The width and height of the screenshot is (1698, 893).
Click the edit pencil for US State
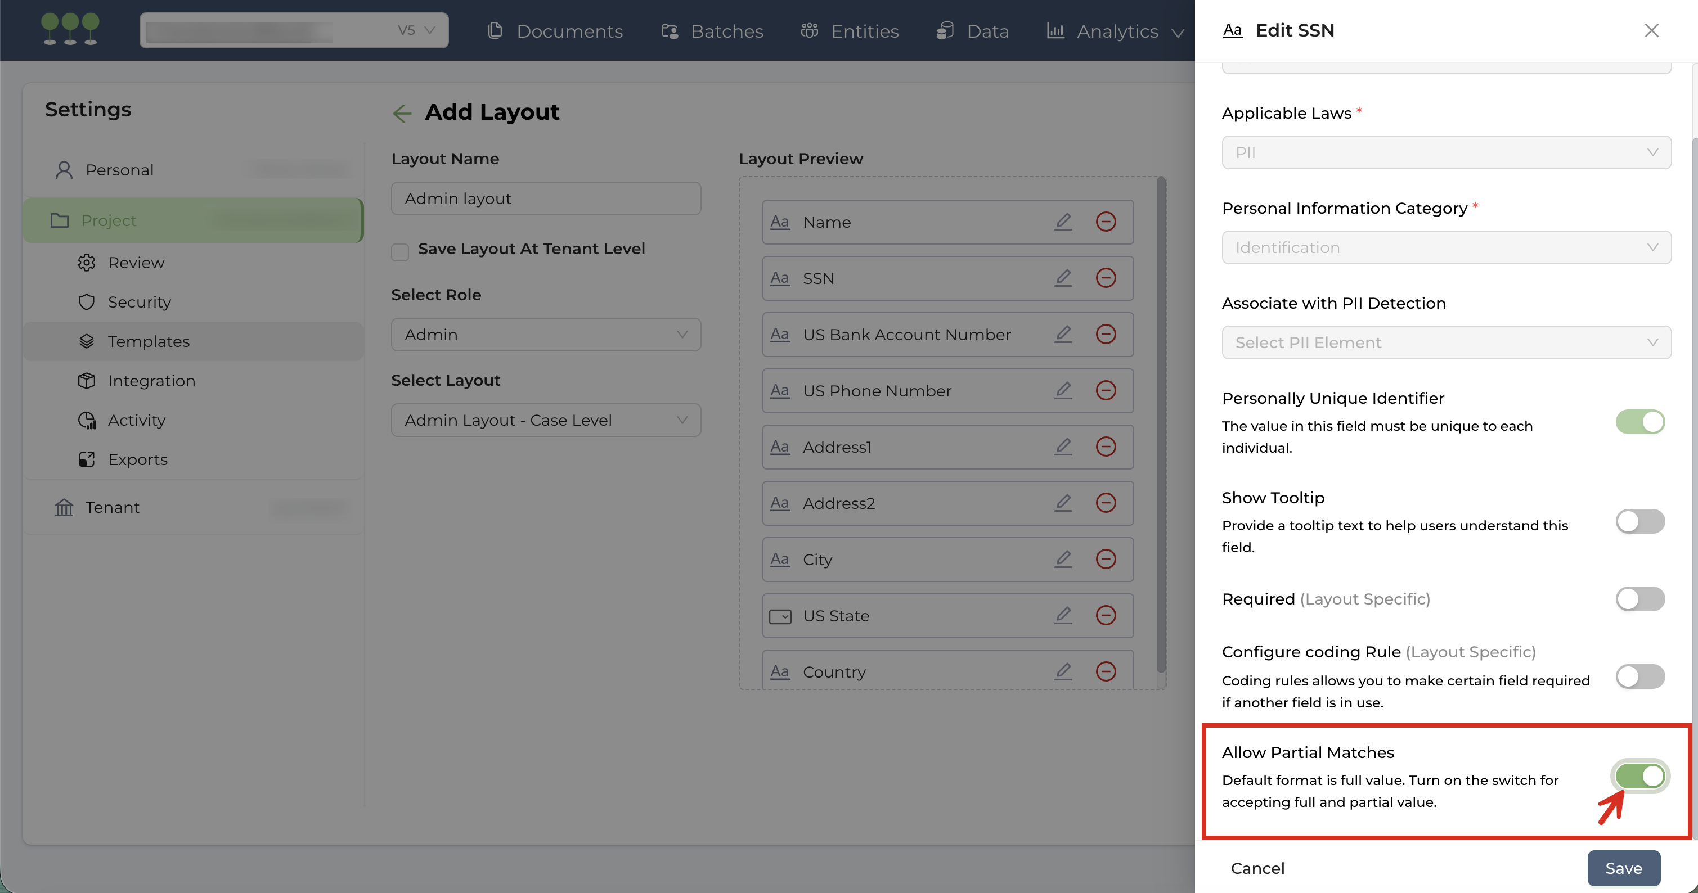pyautogui.click(x=1063, y=615)
